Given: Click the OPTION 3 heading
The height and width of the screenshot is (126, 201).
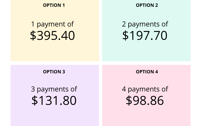Looking at the screenshot, I should tap(54, 72).
